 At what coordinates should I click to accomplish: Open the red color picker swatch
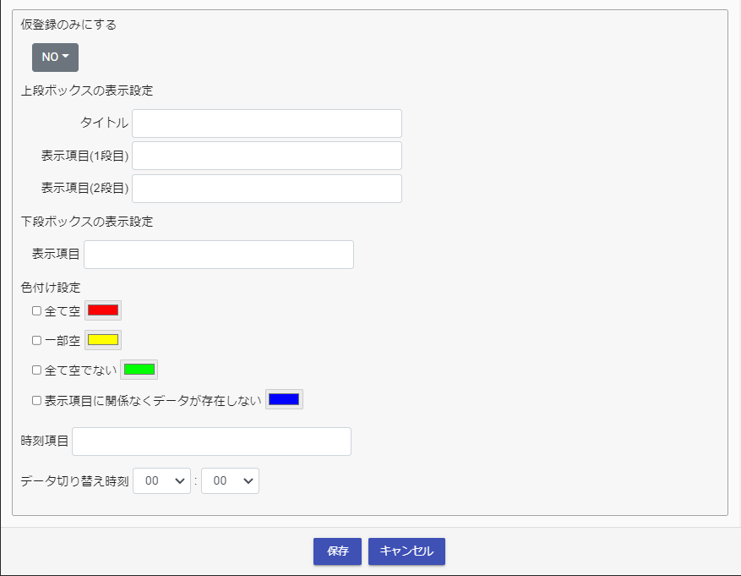[x=103, y=310]
